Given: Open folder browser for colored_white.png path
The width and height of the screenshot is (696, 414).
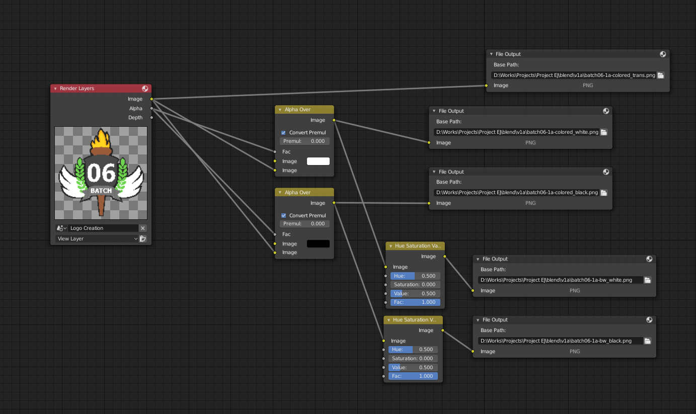Looking at the screenshot, I should (603, 132).
